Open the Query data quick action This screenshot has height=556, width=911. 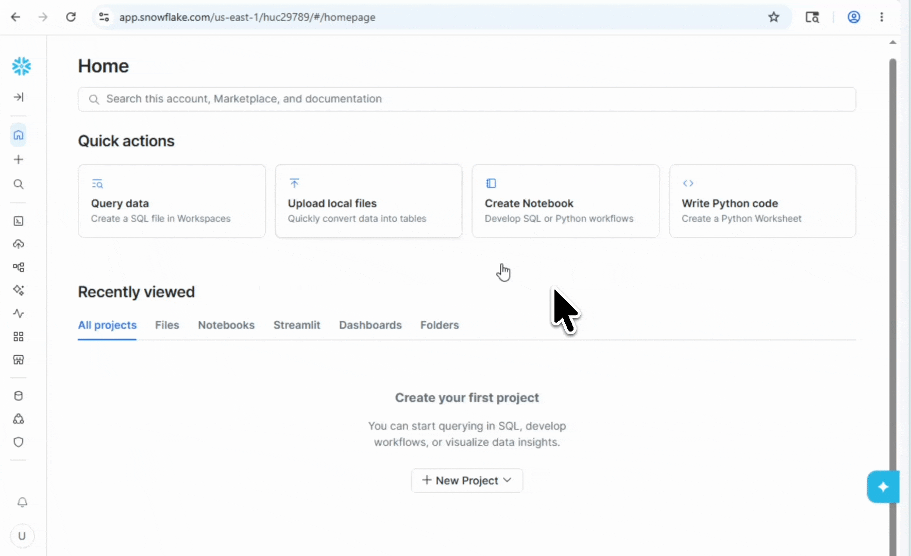click(x=172, y=201)
